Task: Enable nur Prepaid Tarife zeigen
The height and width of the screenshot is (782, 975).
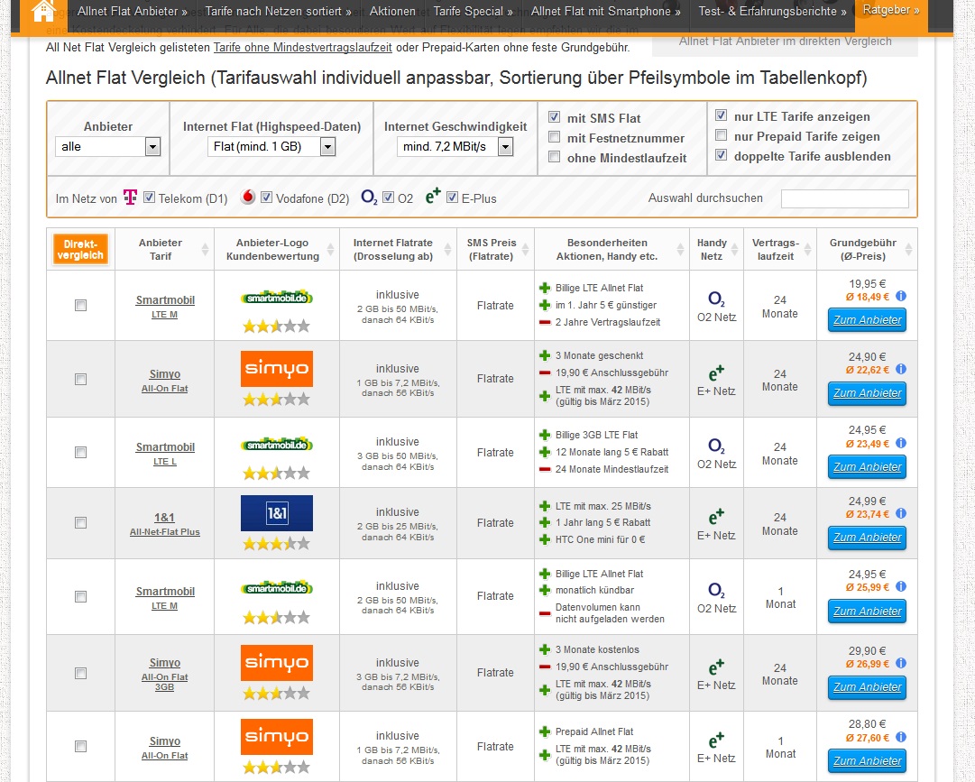Action: click(x=721, y=135)
